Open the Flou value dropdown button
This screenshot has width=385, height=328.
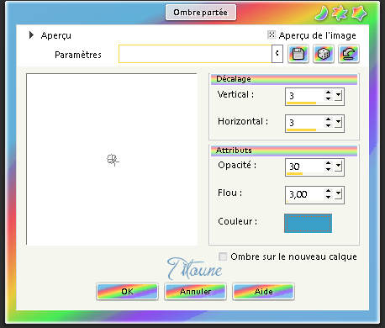[x=339, y=194]
